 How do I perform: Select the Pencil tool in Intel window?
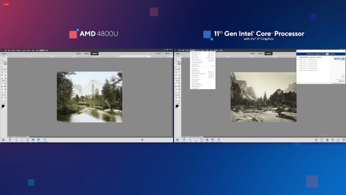coord(179,93)
